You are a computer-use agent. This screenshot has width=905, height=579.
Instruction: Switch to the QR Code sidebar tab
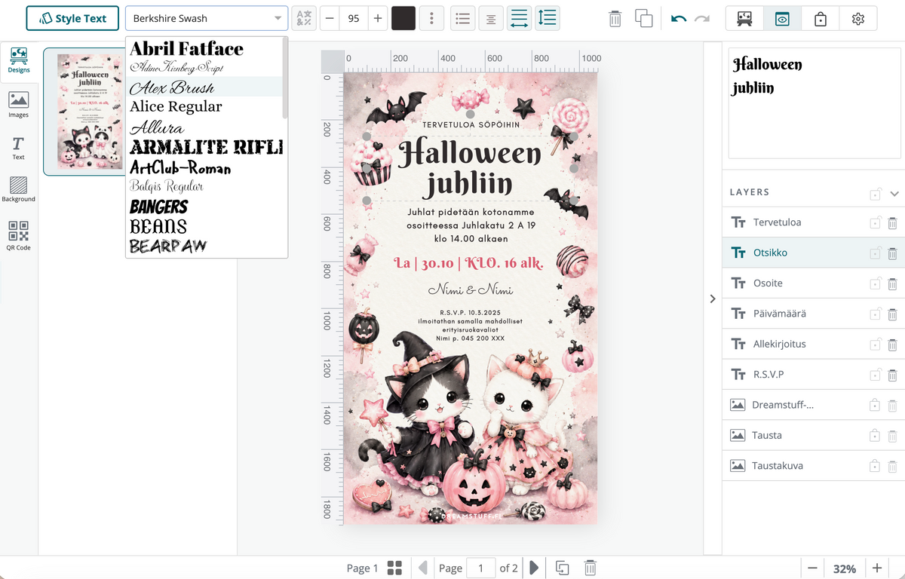coord(19,235)
